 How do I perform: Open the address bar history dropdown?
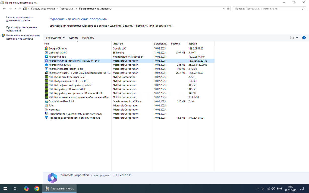point(224,9)
